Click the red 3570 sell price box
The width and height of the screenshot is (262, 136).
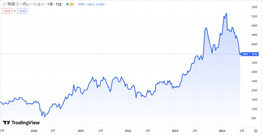7,11
